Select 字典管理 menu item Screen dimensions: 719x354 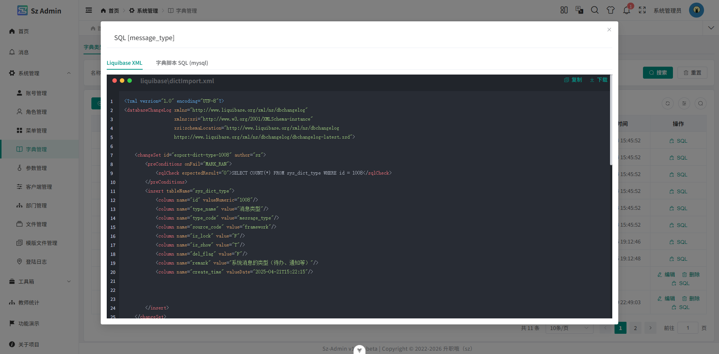[39, 149]
